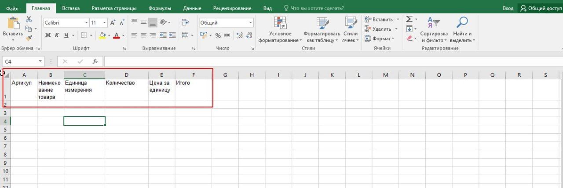Click the Вставить paste icon

click(x=13, y=23)
